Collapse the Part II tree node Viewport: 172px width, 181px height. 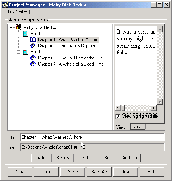pos(18,52)
